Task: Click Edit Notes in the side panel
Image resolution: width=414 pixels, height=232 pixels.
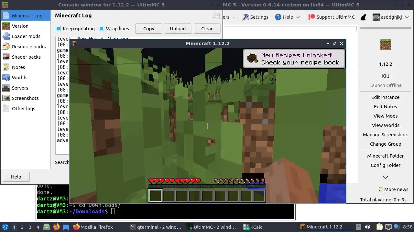Action: click(x=386, y=107)
